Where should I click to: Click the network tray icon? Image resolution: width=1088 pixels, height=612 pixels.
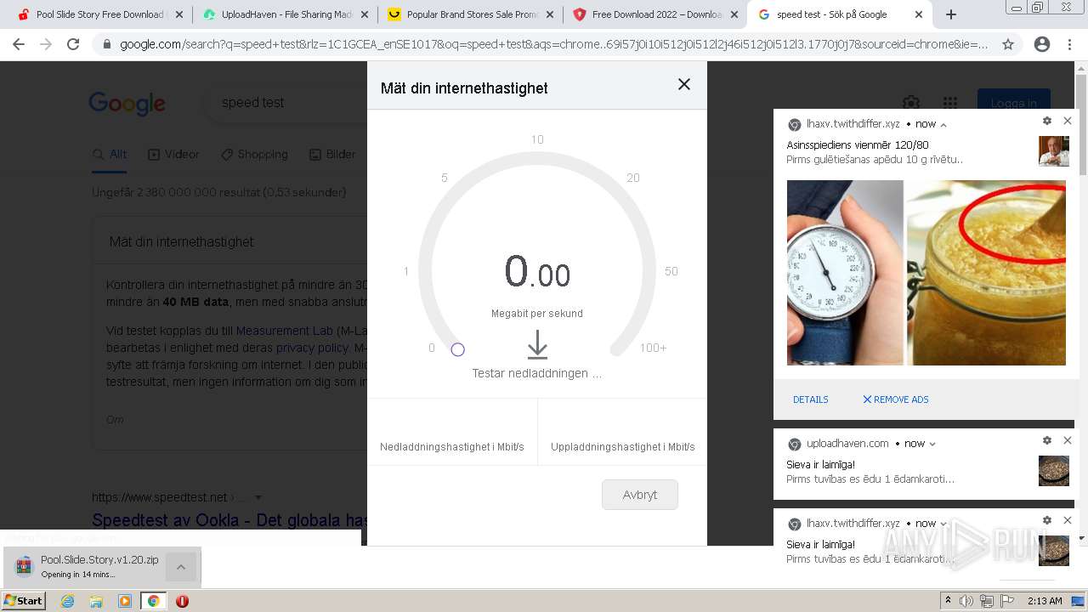(x=987, y=601)
